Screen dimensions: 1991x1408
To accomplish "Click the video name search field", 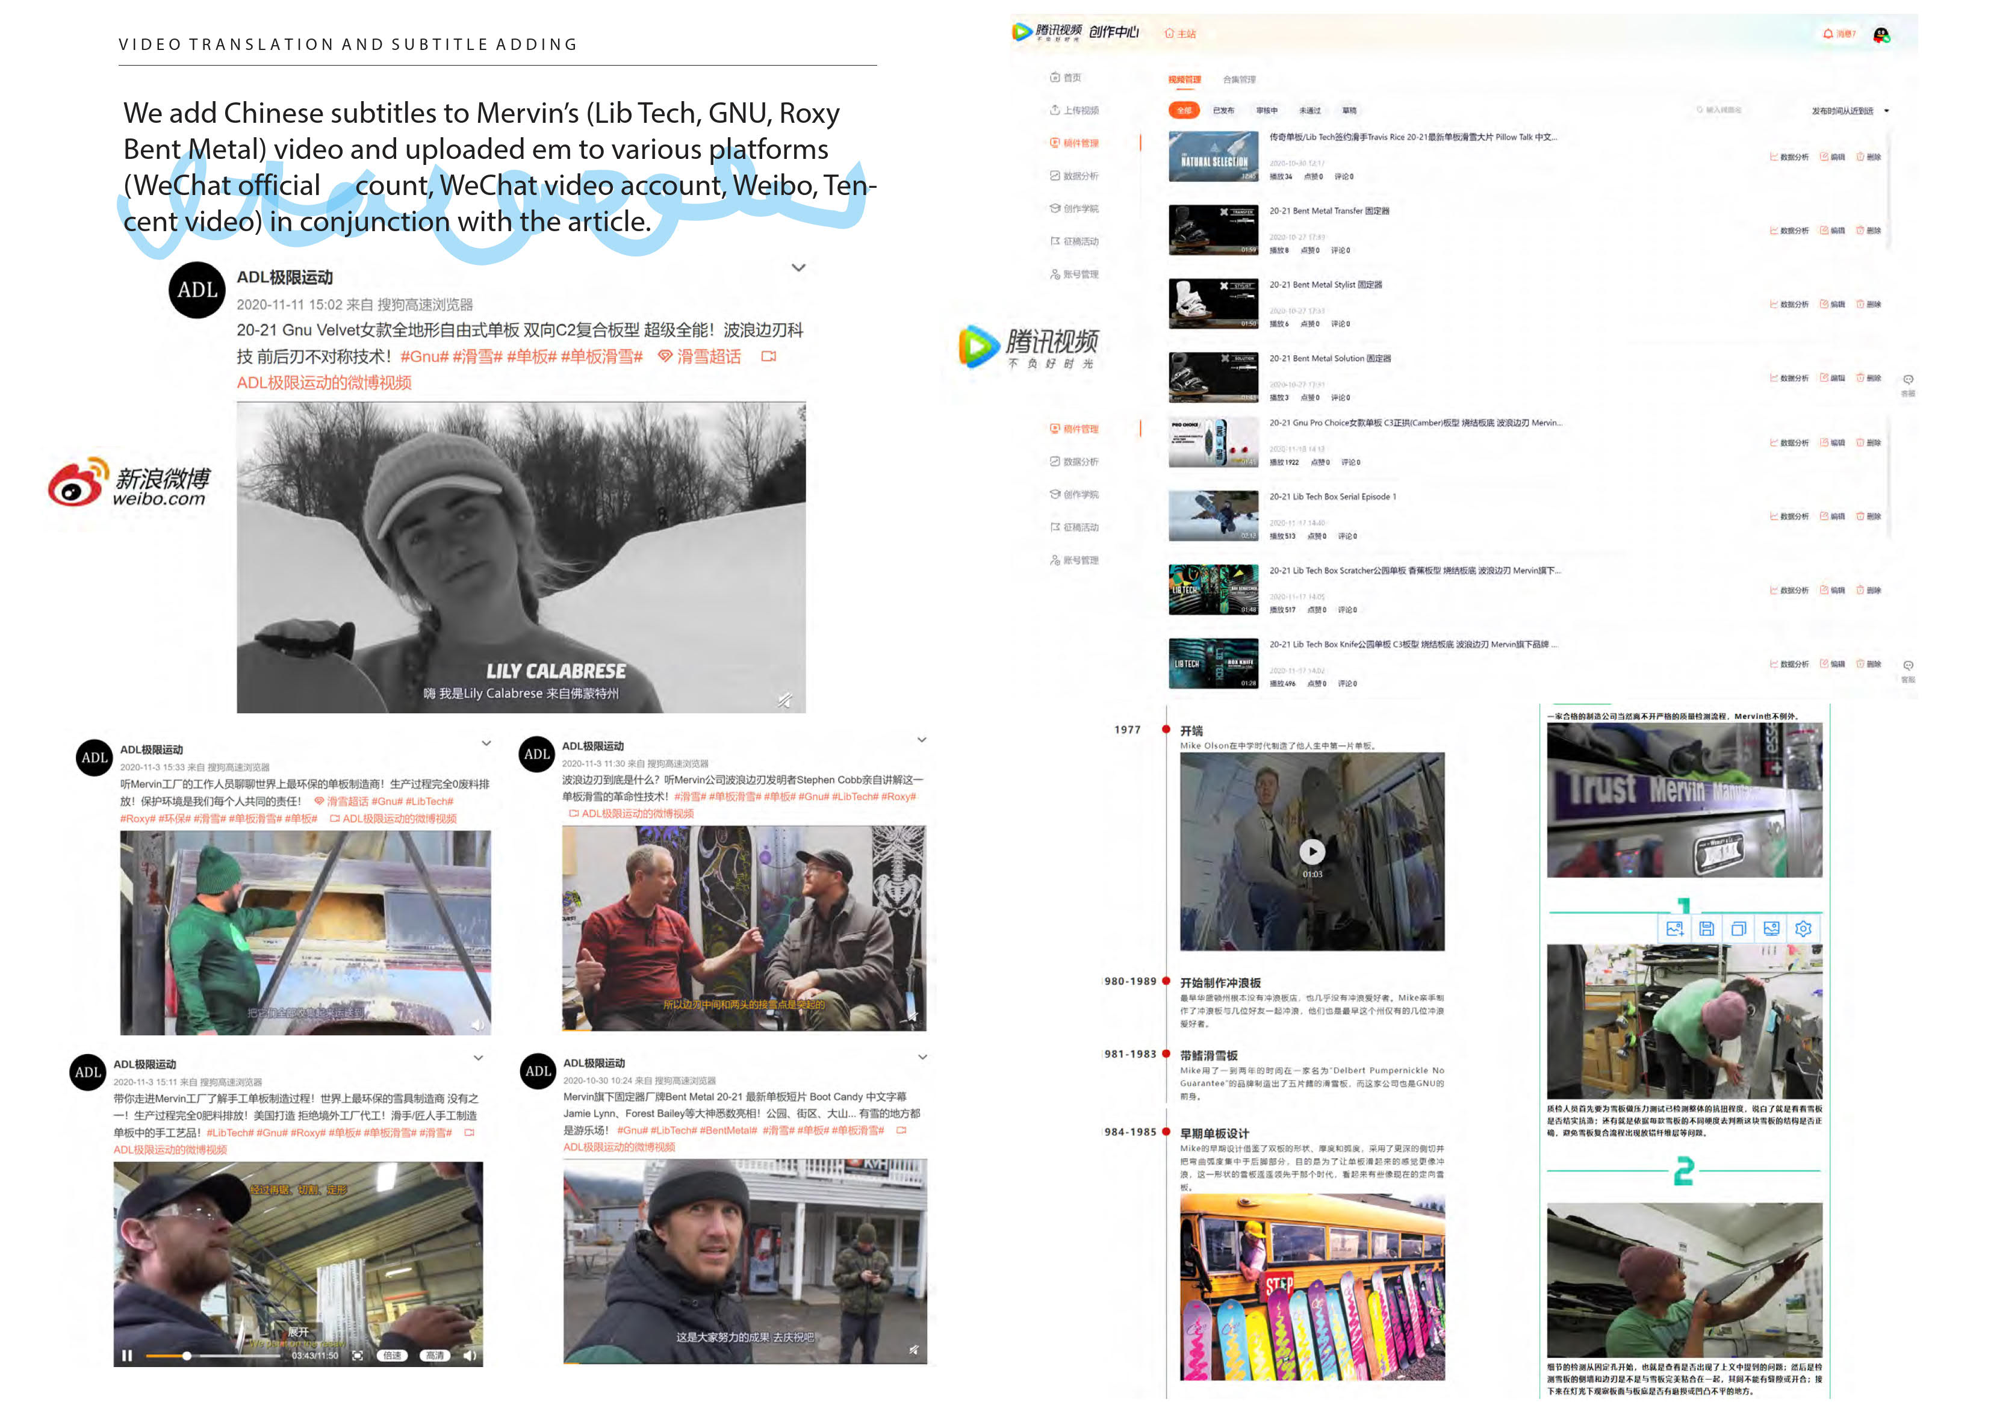I will tap(1719, 110).
